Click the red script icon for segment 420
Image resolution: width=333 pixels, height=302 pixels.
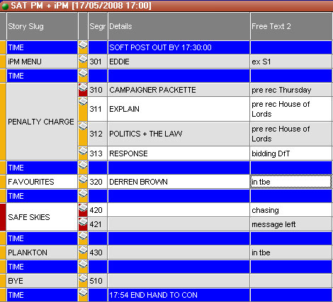(83, 210)
